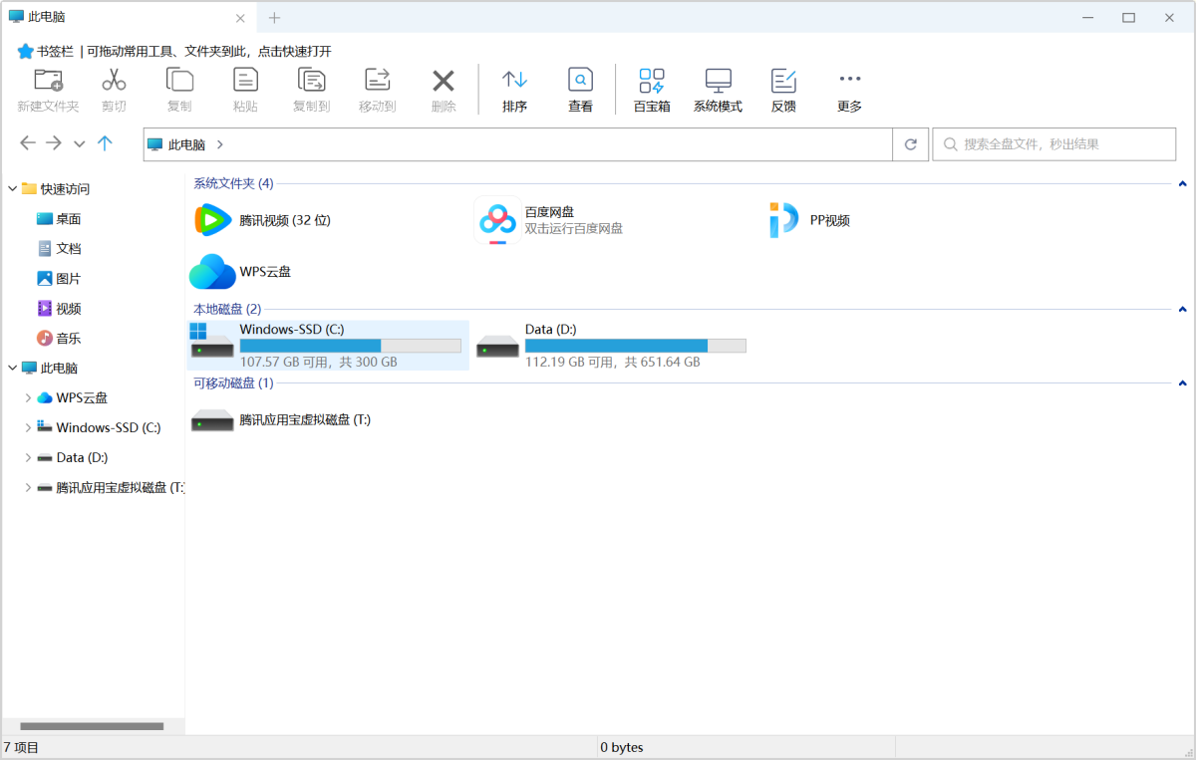
Task: Click the refresh button beside address bar
Action: [910, 144]
